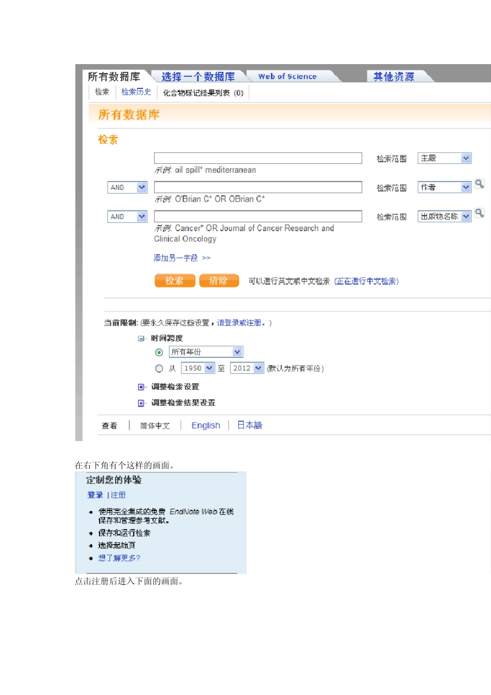Open the 所有年份 timespan dropdown

coord(206,352)
